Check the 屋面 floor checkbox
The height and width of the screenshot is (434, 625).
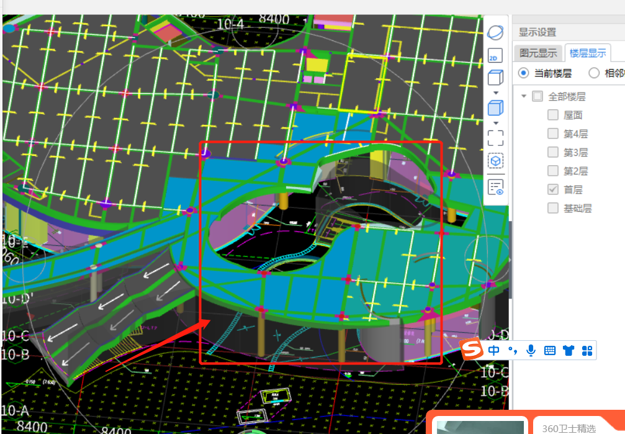[x=553, y=115]
